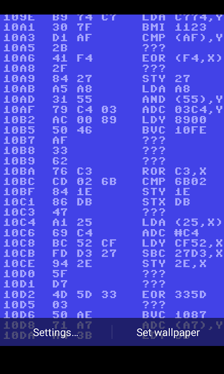
Task: Select the address 10B7 in the listing
Action: (x=19, y=140)
